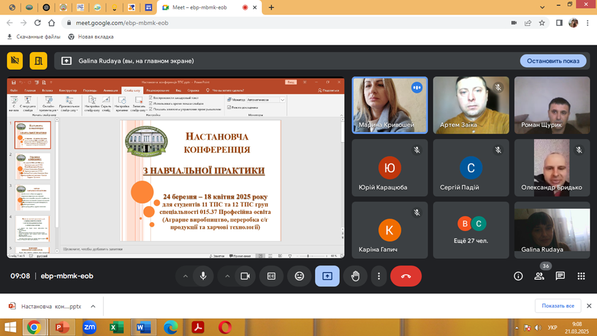Open the meeting details info icon
Image resolution: width=597 pixels, height=336 pixels.
518,276
